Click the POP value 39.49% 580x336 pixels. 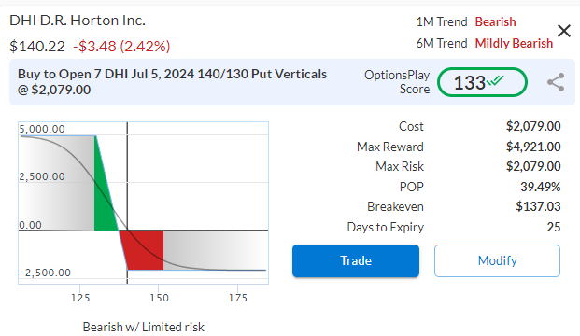(x=541, y=187)
